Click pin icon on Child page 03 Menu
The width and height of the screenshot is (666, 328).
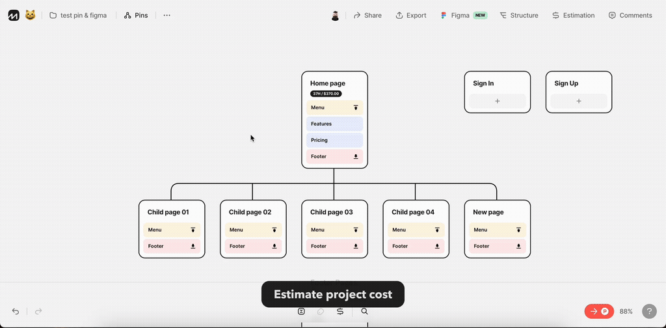click(356, 230)
